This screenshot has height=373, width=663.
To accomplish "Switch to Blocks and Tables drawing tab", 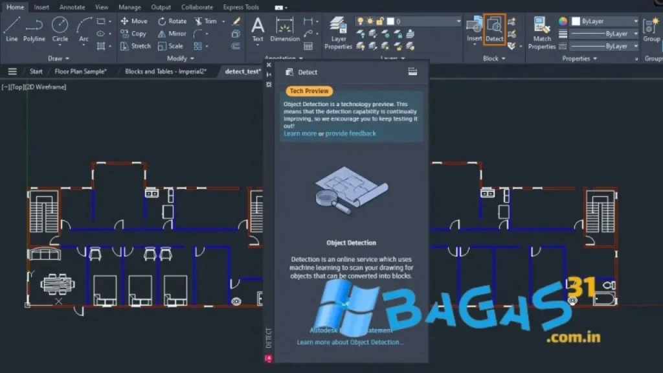I will (166, 71).
